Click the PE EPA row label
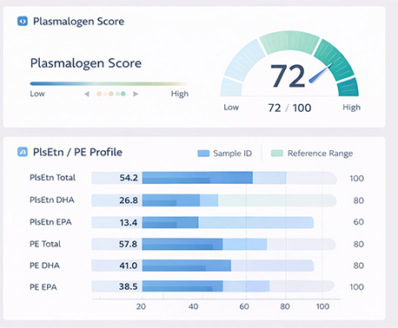398x328 pixels. 43,287
